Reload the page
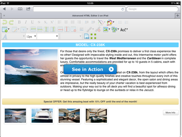Viewport: 182px width, 137px height. tap(123, 9)
